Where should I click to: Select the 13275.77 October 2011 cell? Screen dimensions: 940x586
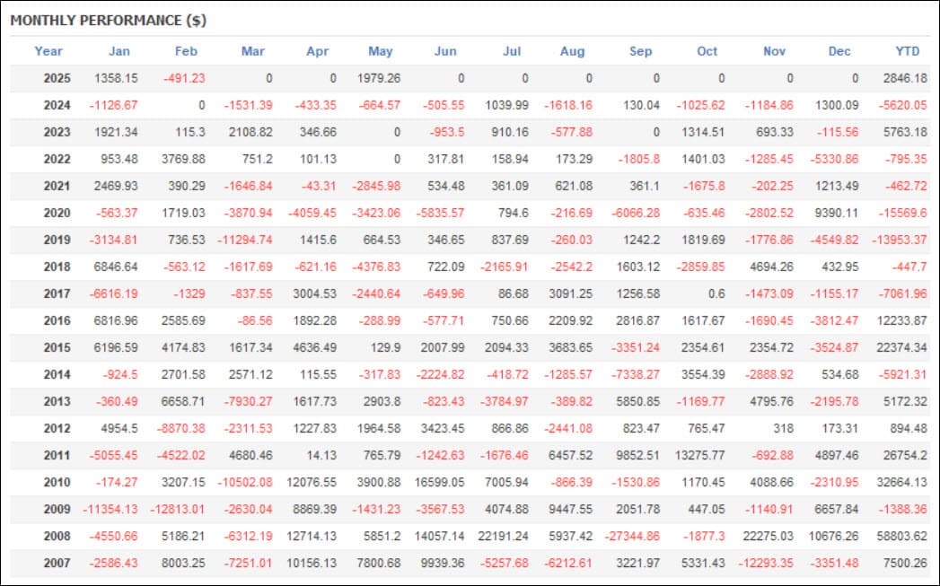click(700, 456)
